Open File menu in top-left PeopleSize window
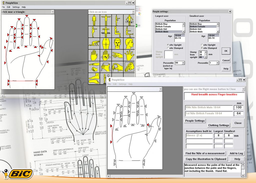Image resolution: width=256 pixels, height=183 pixels. tap(3, 7)
